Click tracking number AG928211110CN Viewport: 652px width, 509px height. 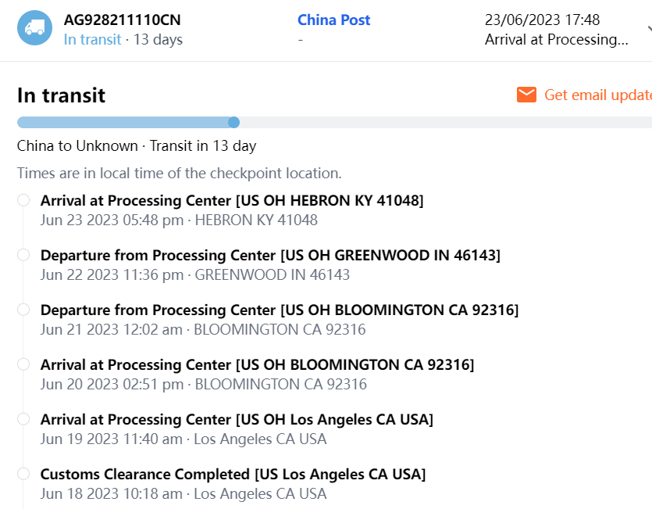pyautogui.click(x=122, y=20)
